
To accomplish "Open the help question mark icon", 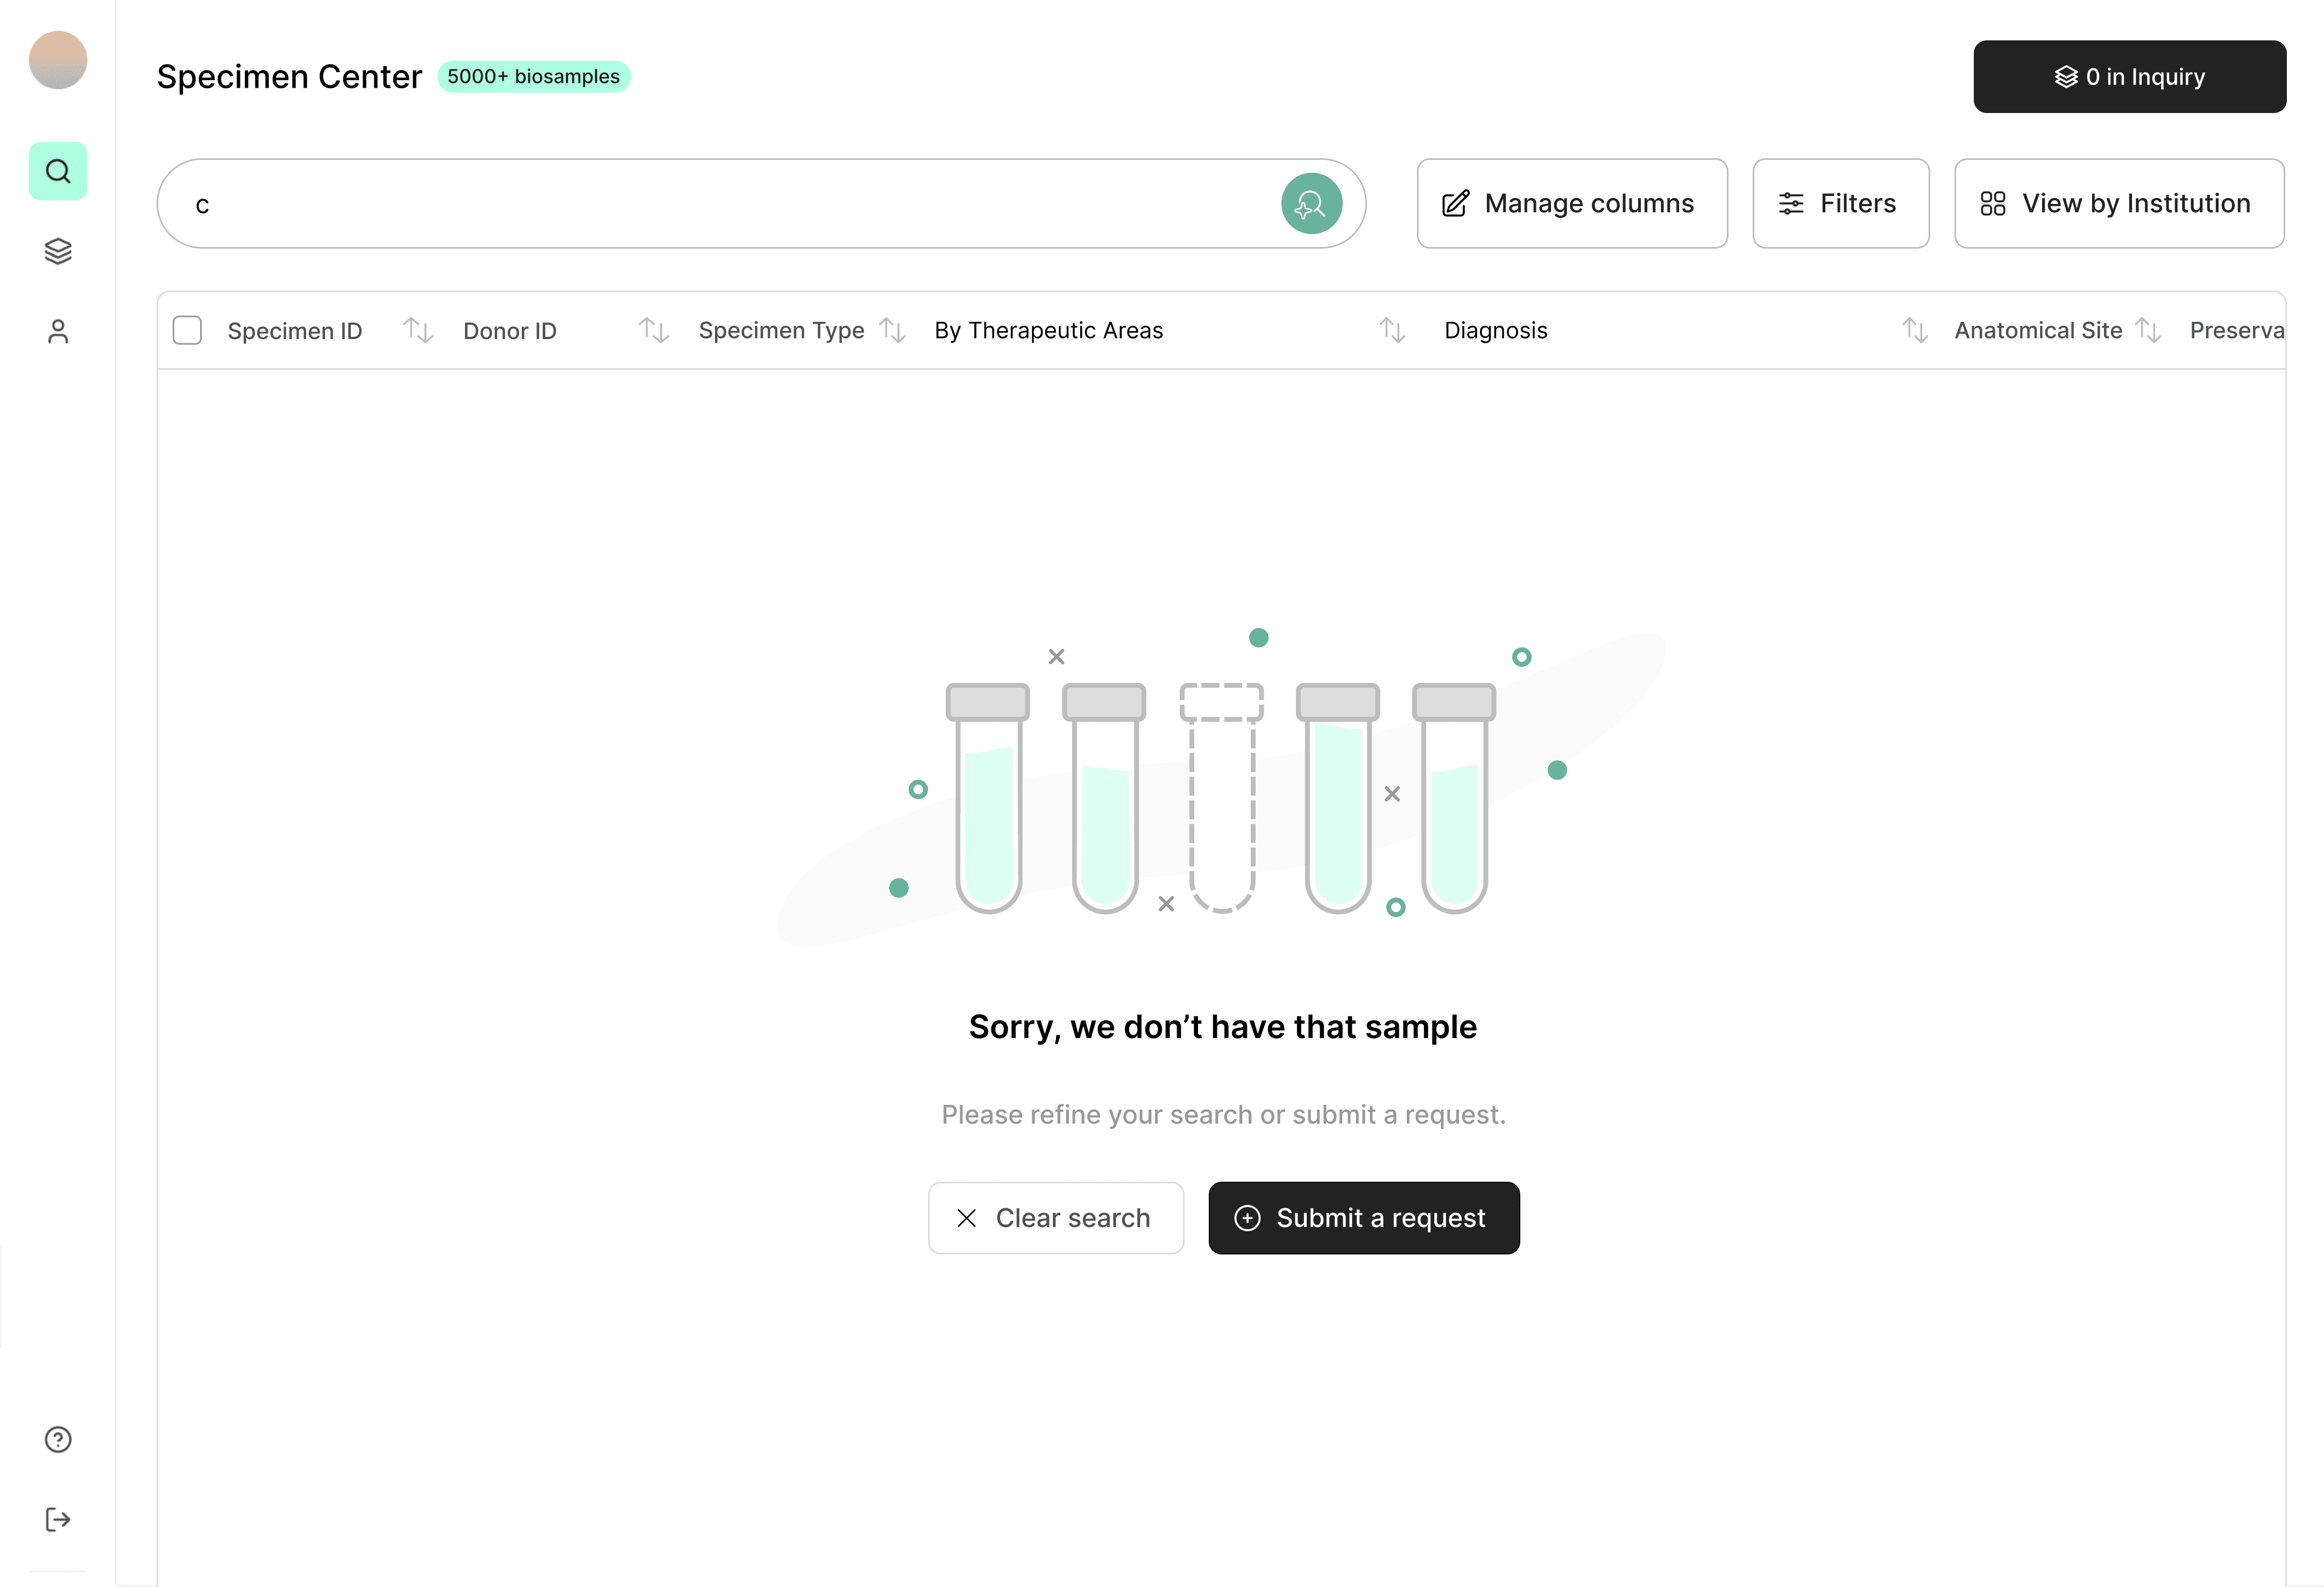I will pyautogui.click(x=58, y=1439).
